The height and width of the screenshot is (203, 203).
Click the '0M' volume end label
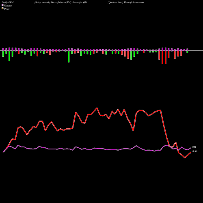tap(194, 147)
